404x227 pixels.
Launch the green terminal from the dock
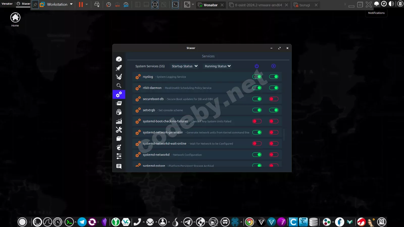tap(69, 222)
